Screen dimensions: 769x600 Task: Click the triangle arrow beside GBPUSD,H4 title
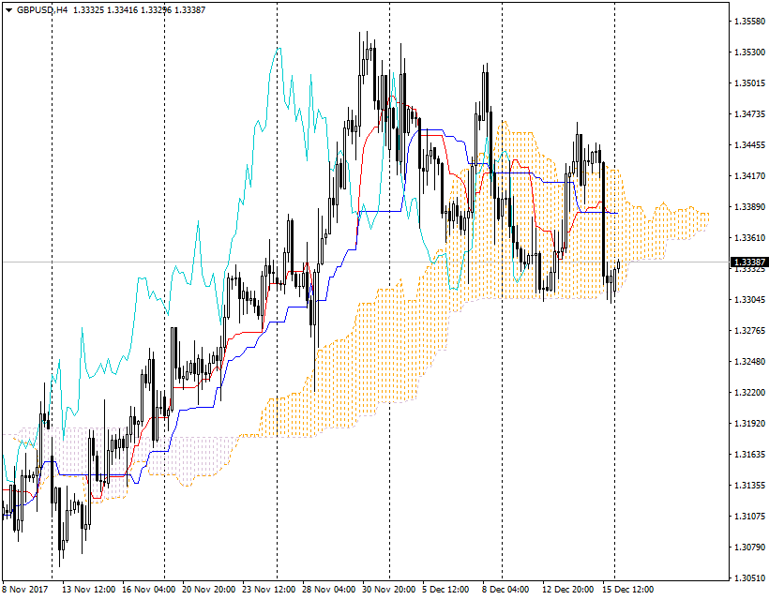click(x=8, y=9)
